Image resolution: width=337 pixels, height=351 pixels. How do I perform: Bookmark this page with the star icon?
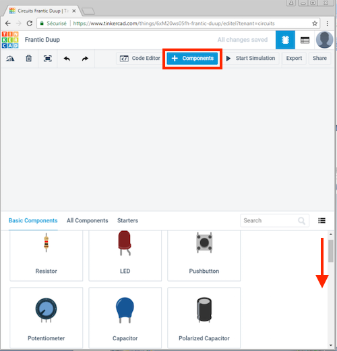pos(315,24)
